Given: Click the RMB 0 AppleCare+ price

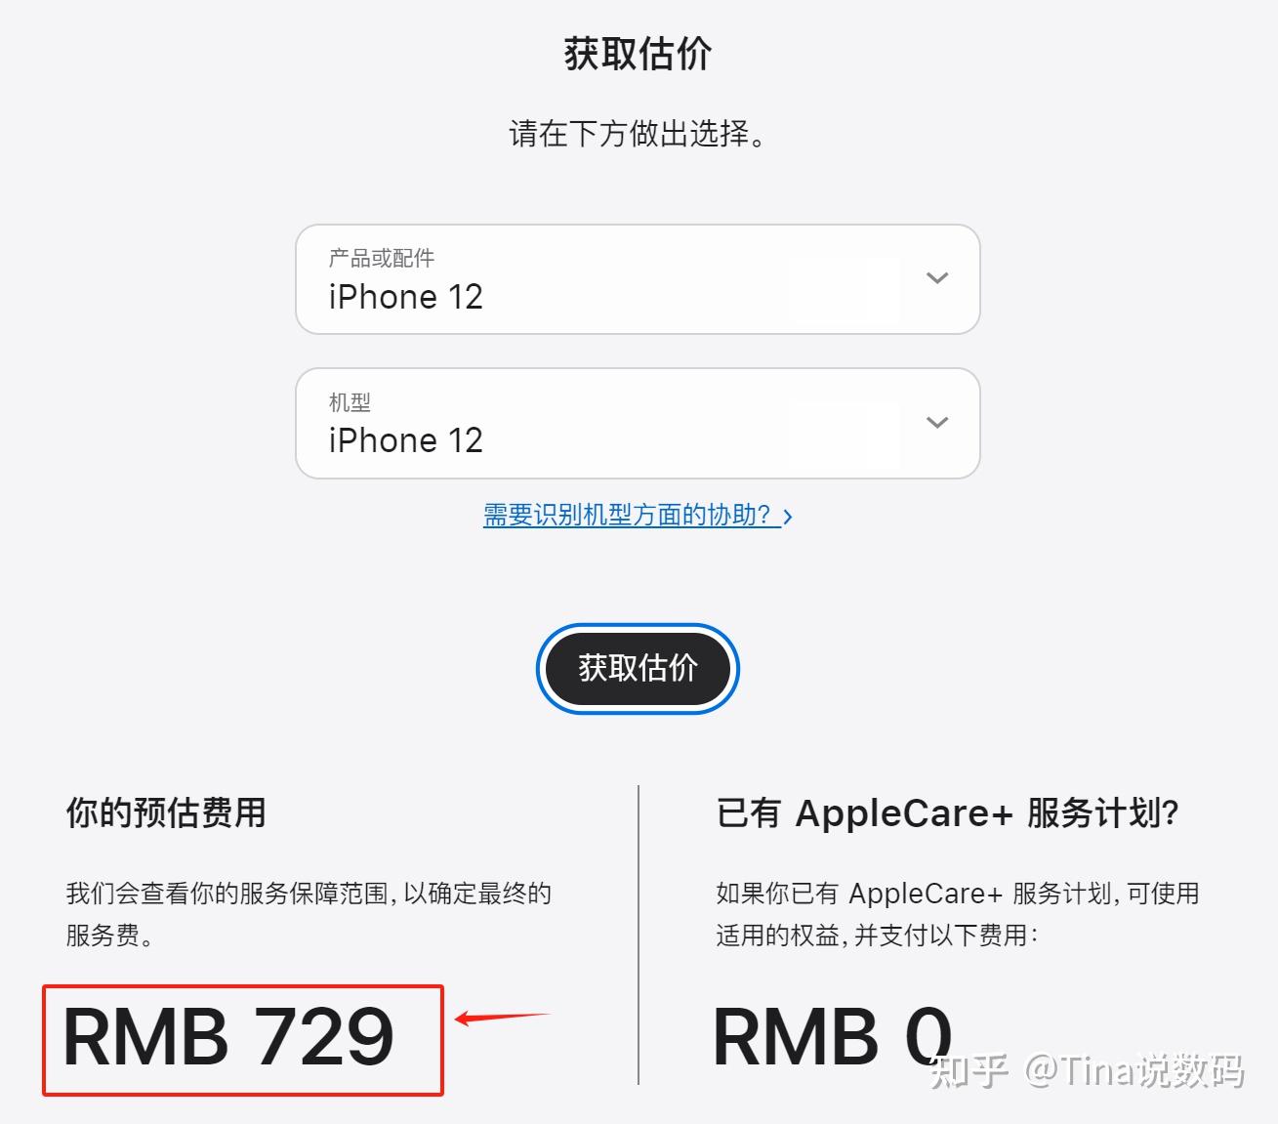Looking at the screenshot, I should (833, 1037).
